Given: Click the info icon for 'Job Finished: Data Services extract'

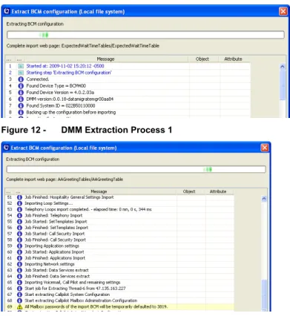Looking at the screenshot, I should click(x=19, y=277).
